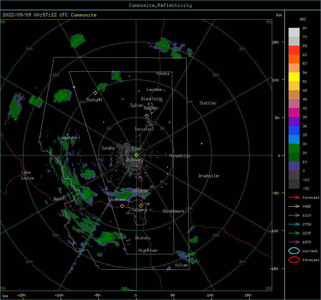
Task: Click the Lake Louise label
Action: pos(27,175)
